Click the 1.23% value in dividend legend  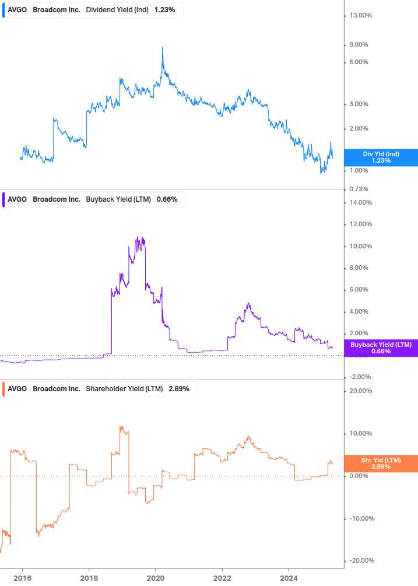[165, 10]
